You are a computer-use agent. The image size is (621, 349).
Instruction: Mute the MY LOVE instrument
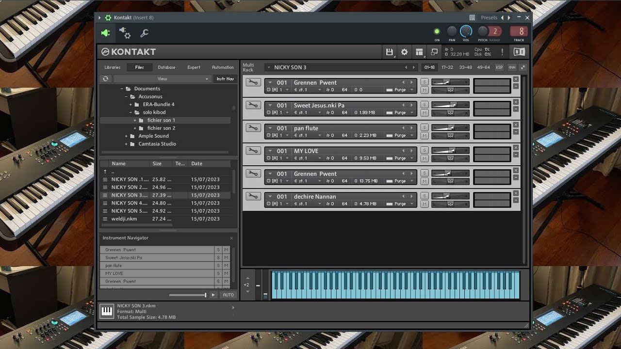point(425,159)
